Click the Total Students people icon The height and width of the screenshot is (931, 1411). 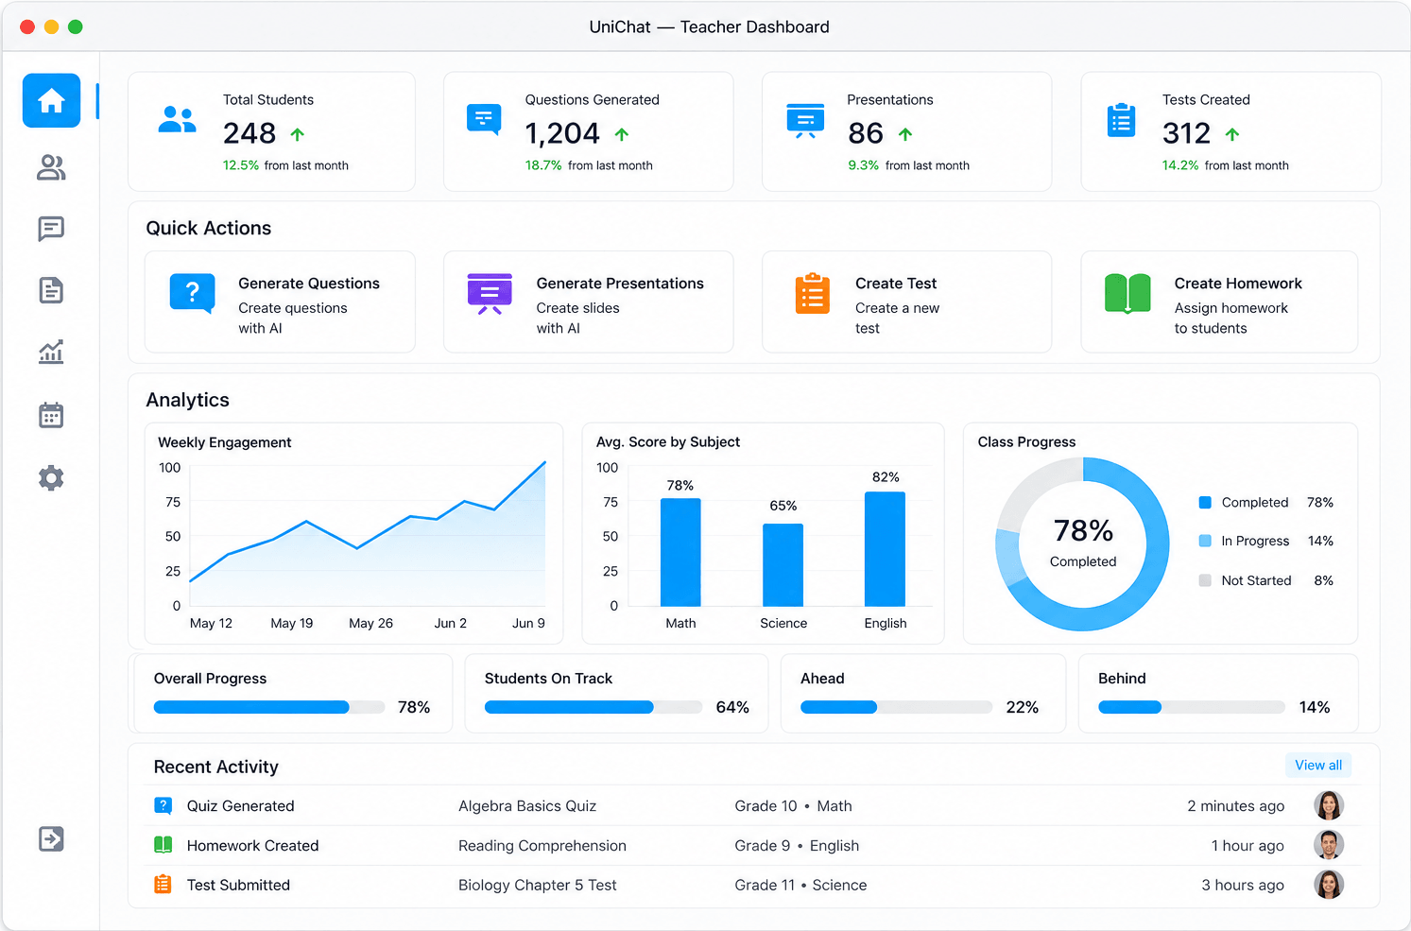(177, 119)
